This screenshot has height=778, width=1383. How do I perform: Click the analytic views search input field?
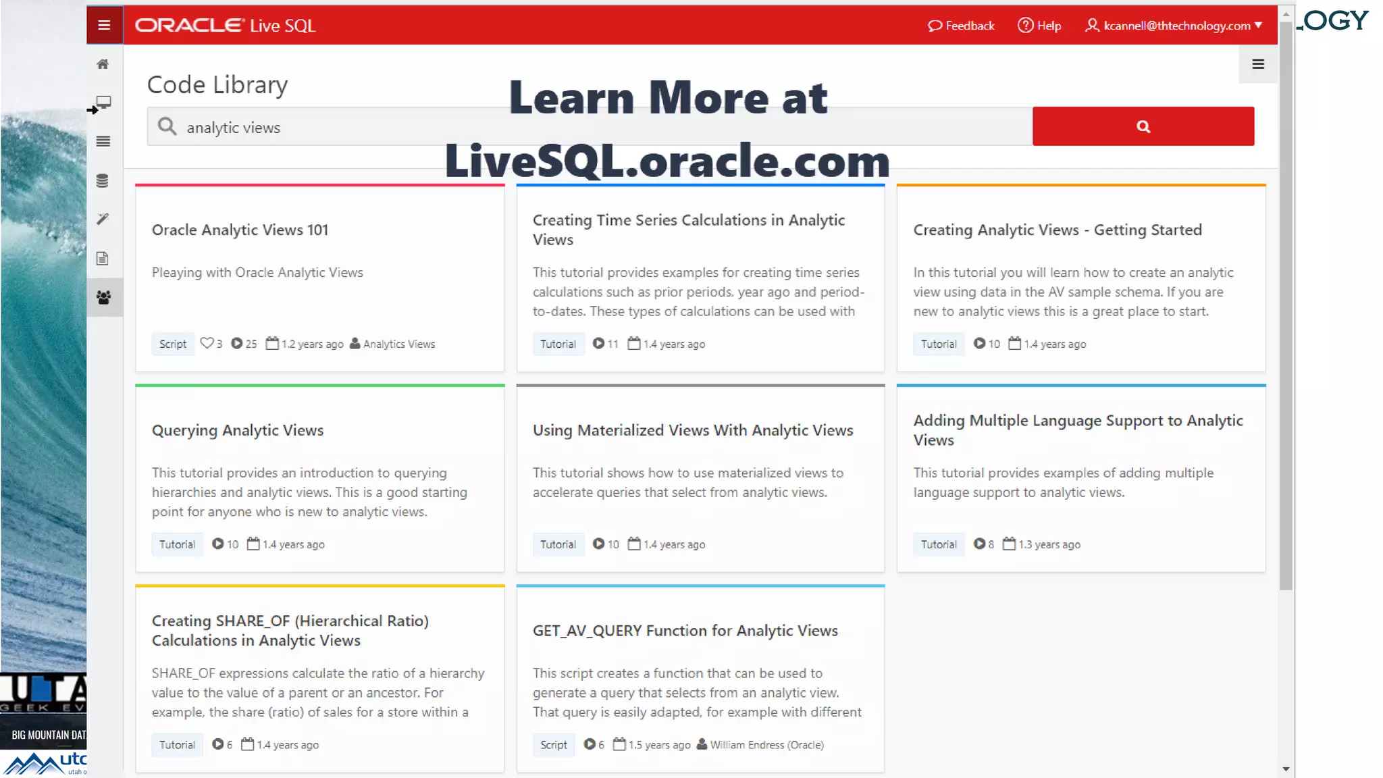(588, 127)
